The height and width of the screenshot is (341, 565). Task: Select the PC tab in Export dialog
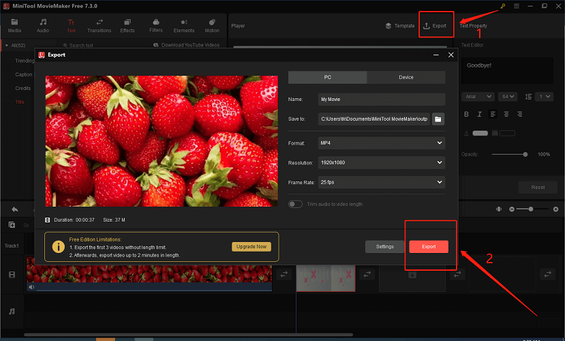pyautogui.click(x=327, y=77)
